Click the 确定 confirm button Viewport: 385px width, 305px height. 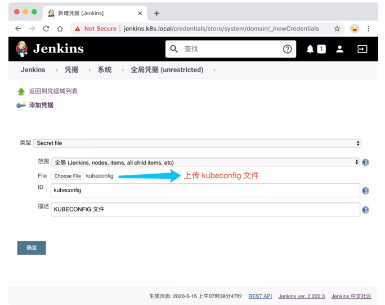point(32,247)
